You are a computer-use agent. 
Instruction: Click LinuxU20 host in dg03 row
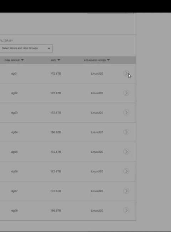click(x=97, y=113)
